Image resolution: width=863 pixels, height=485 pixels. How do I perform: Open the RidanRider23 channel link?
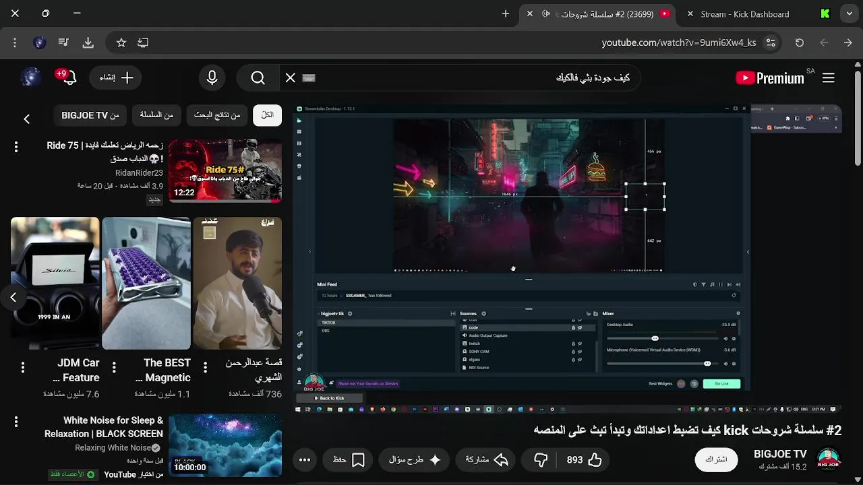pyautogui.click(x=139, y=173)
